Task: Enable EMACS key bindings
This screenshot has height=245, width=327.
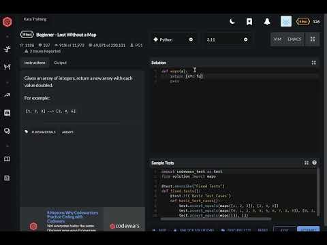Action: pos(294,39)
